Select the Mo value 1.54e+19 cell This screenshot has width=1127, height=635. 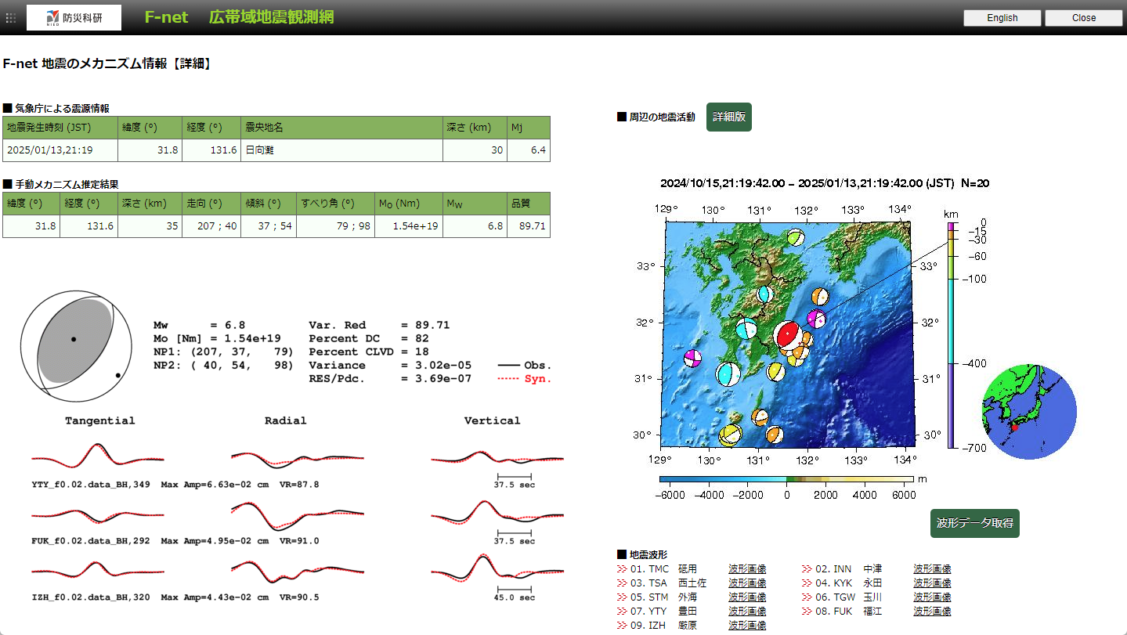tap(408, 226)
